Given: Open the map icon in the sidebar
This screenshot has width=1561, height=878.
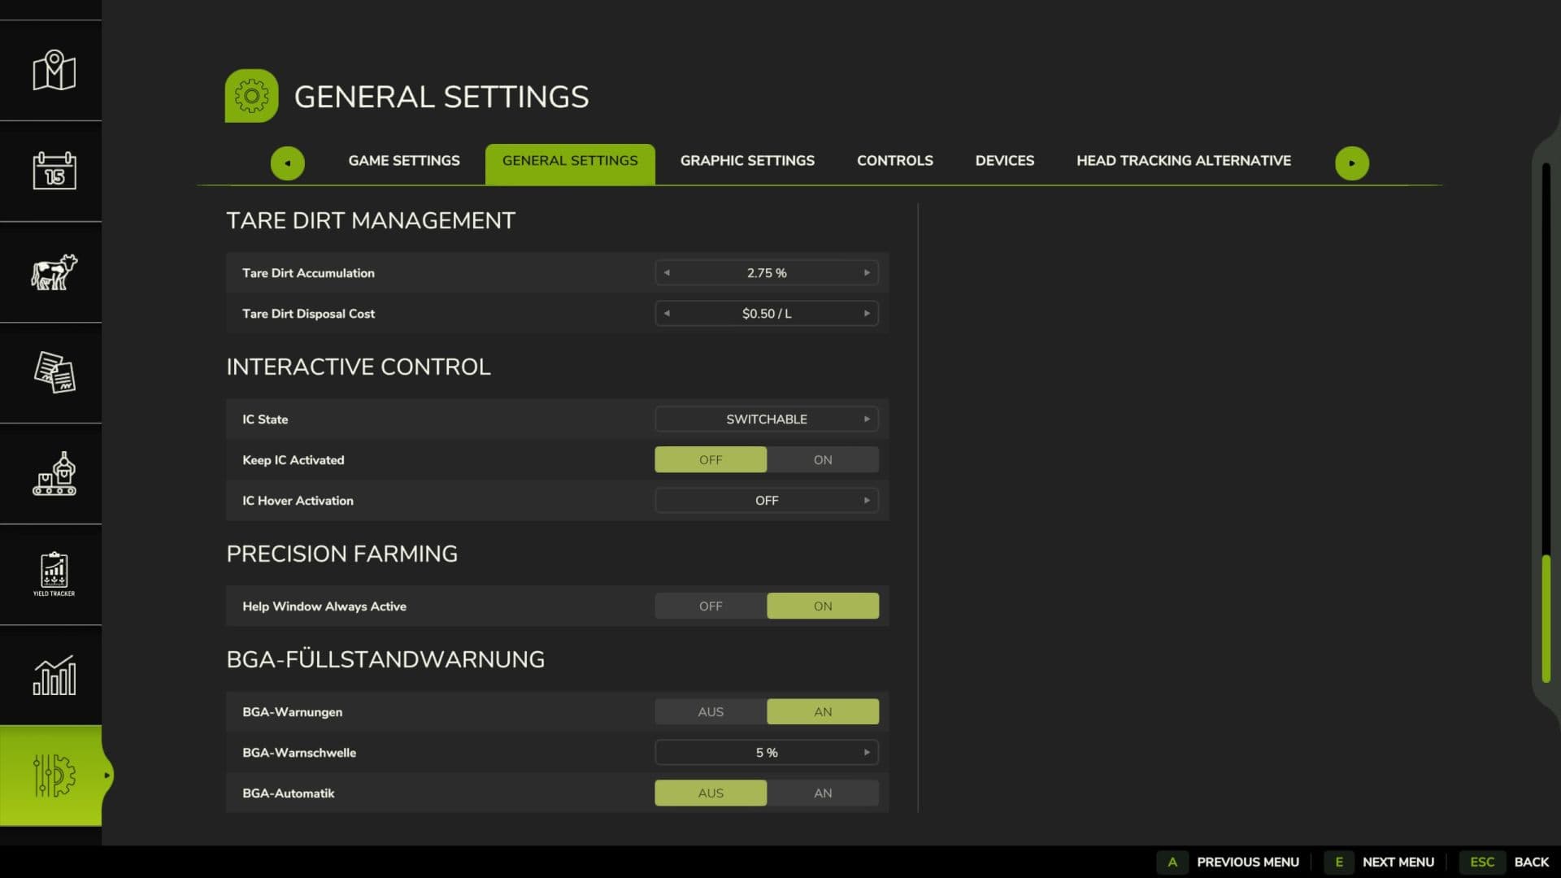Looking at the screenshot, I should point(54,71).
